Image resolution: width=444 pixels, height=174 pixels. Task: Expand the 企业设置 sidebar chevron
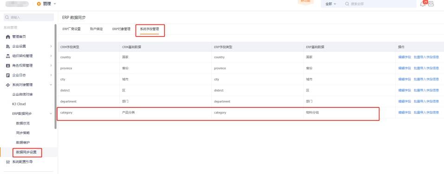[51, 47]
